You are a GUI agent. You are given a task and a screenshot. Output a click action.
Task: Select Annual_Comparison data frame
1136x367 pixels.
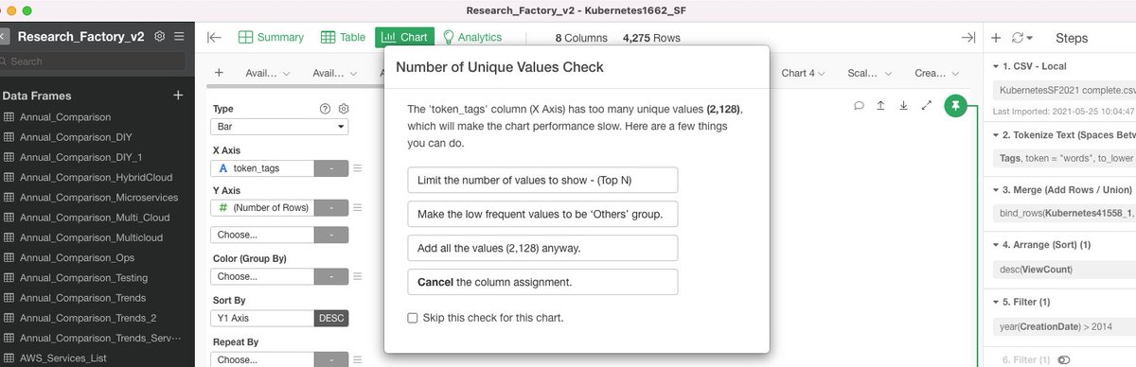(x=64, y=116)
